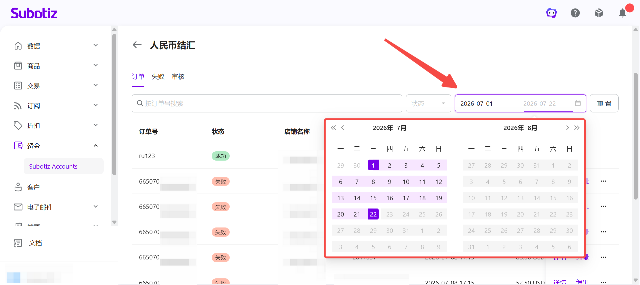Select July 6 in the calendar
The width and height of the screenshot is (640, 285).
[x=341, y=182]
